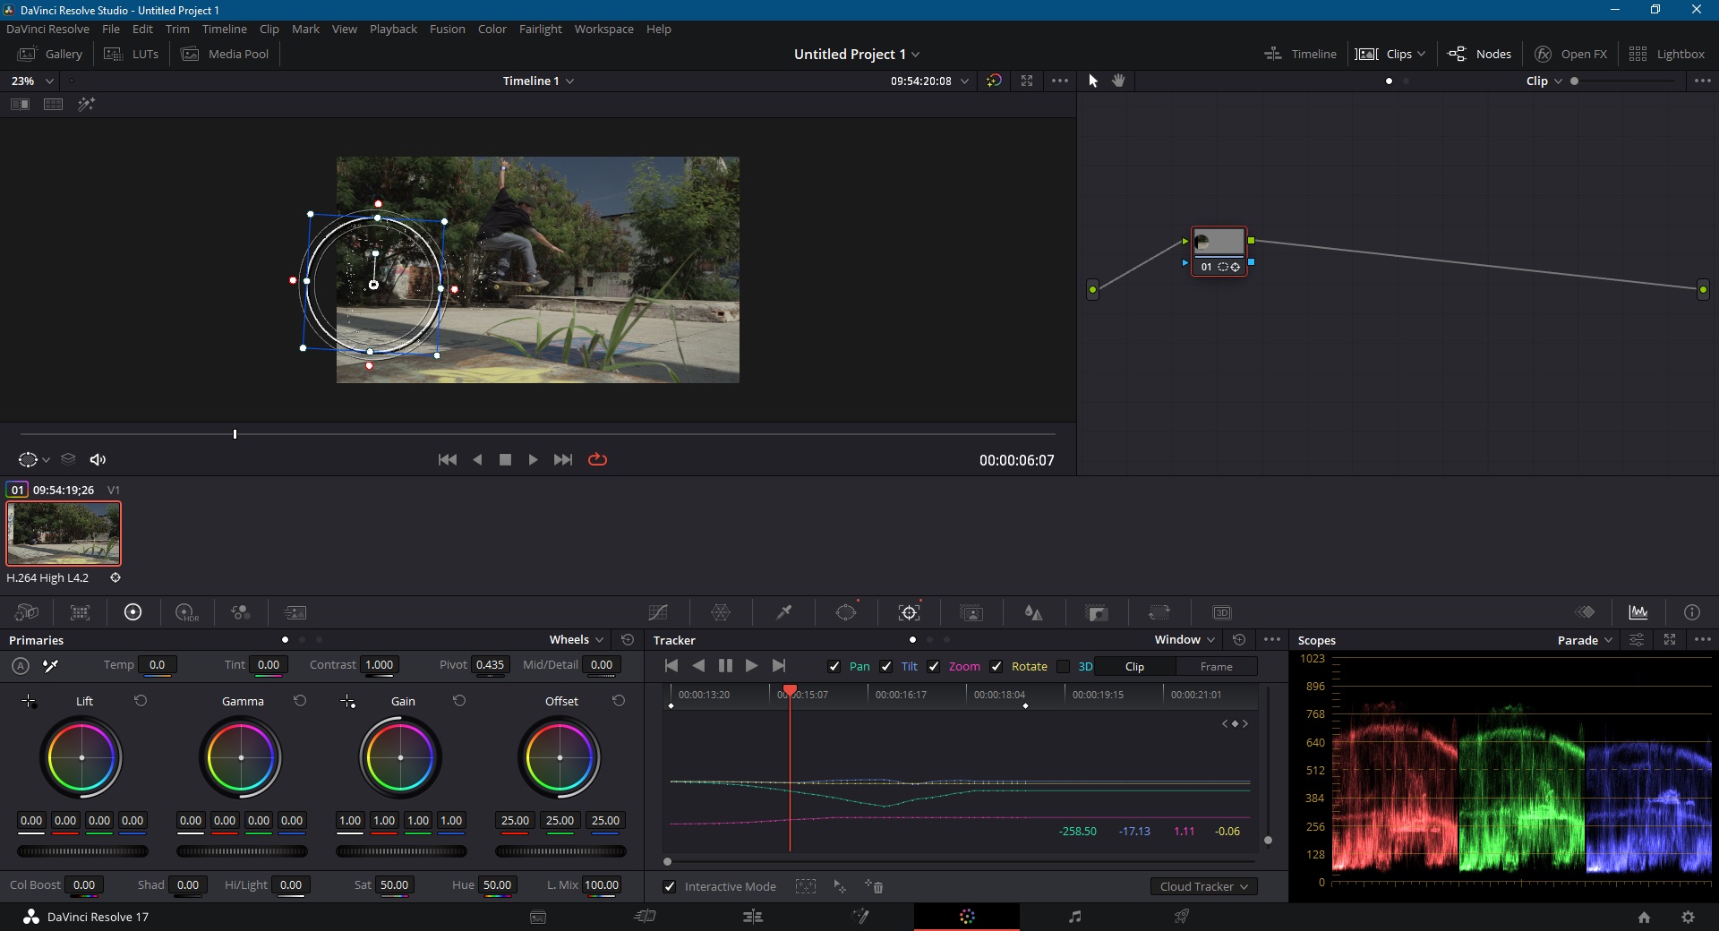Image resolution: width=1719 pixels, height=931 pixels.
Task: Open the Sizing palette
Action: (1159, 612)
